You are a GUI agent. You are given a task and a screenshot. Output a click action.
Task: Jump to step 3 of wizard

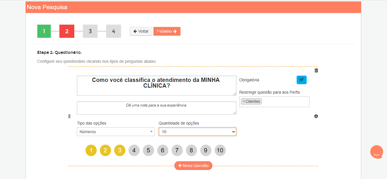point(90,31)
